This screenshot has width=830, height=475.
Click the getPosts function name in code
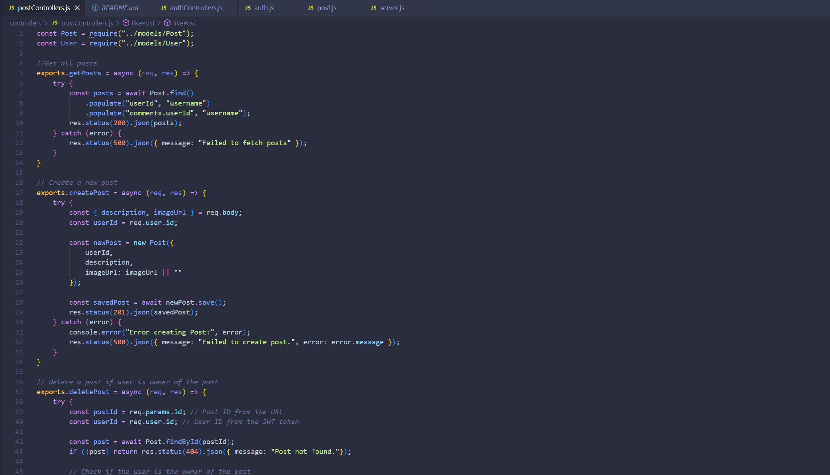click(x=85, y=73)
